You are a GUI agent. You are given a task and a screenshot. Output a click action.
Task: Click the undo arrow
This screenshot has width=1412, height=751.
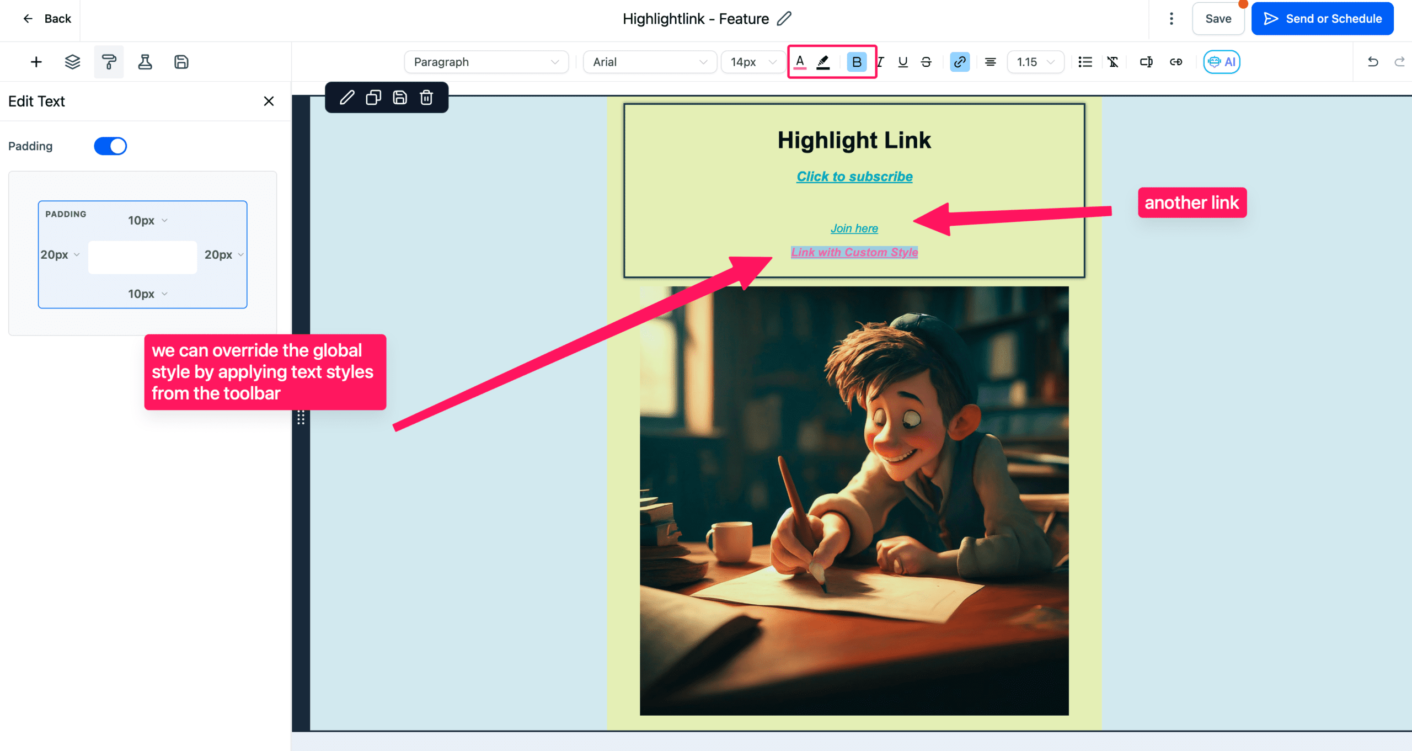tap(1373, 62)
